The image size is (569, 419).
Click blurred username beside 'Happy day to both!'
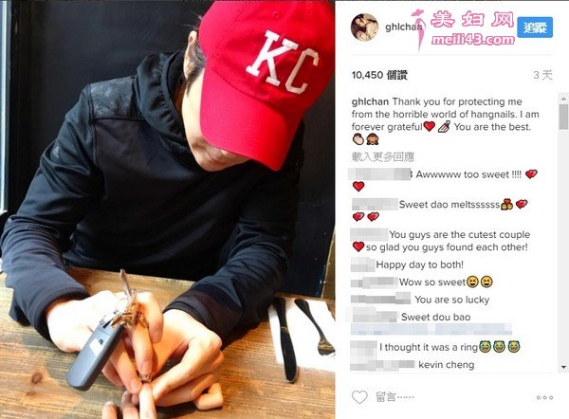[x=362, y=264]
